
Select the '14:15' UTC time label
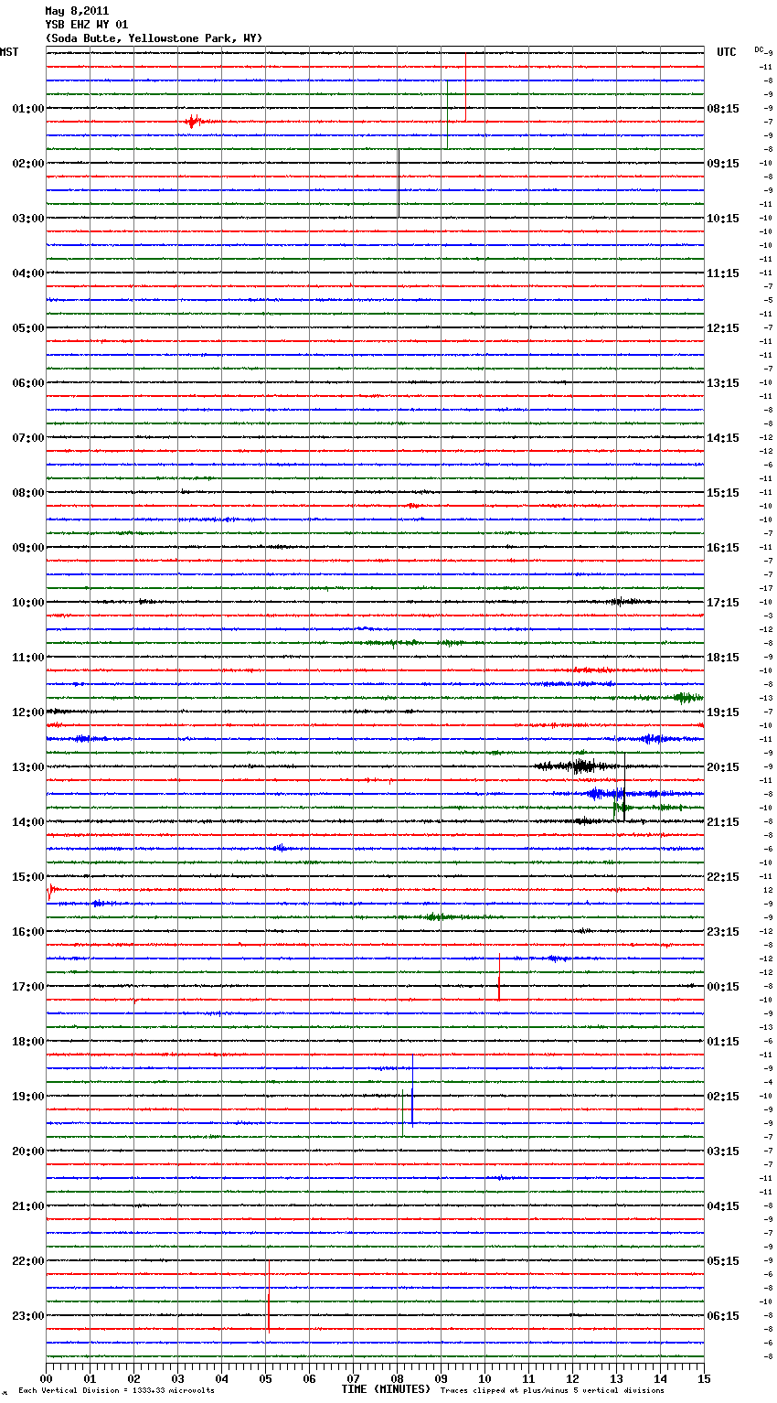(723, 437)
